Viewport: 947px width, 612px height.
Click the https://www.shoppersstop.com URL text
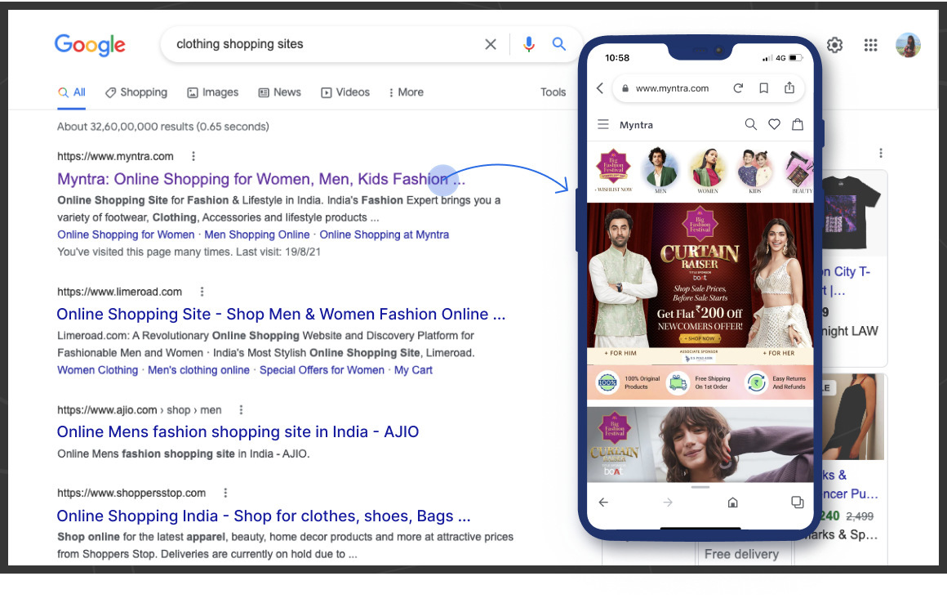point(131,493)
